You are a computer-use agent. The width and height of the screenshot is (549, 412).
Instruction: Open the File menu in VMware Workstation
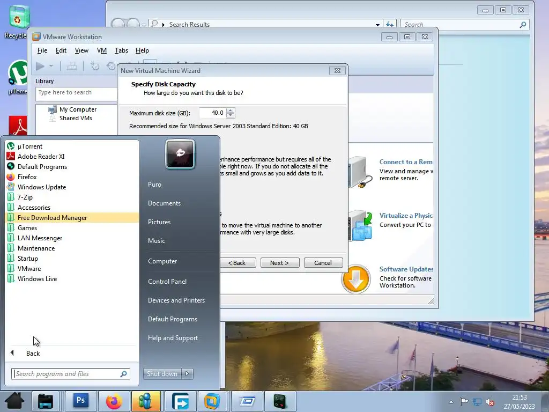[x=42, y=50]
